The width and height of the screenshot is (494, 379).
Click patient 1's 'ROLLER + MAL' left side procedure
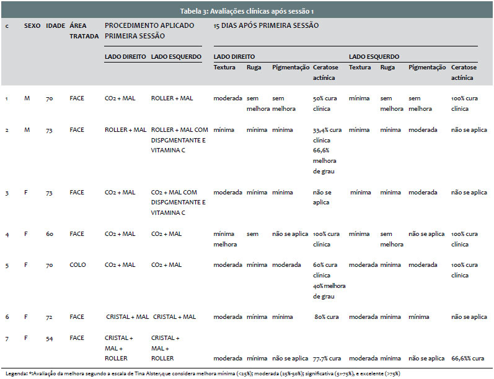[x=172, y=98]
